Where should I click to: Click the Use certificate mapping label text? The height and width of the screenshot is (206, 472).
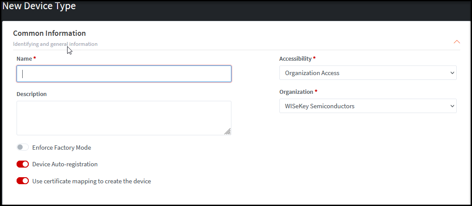92,181
